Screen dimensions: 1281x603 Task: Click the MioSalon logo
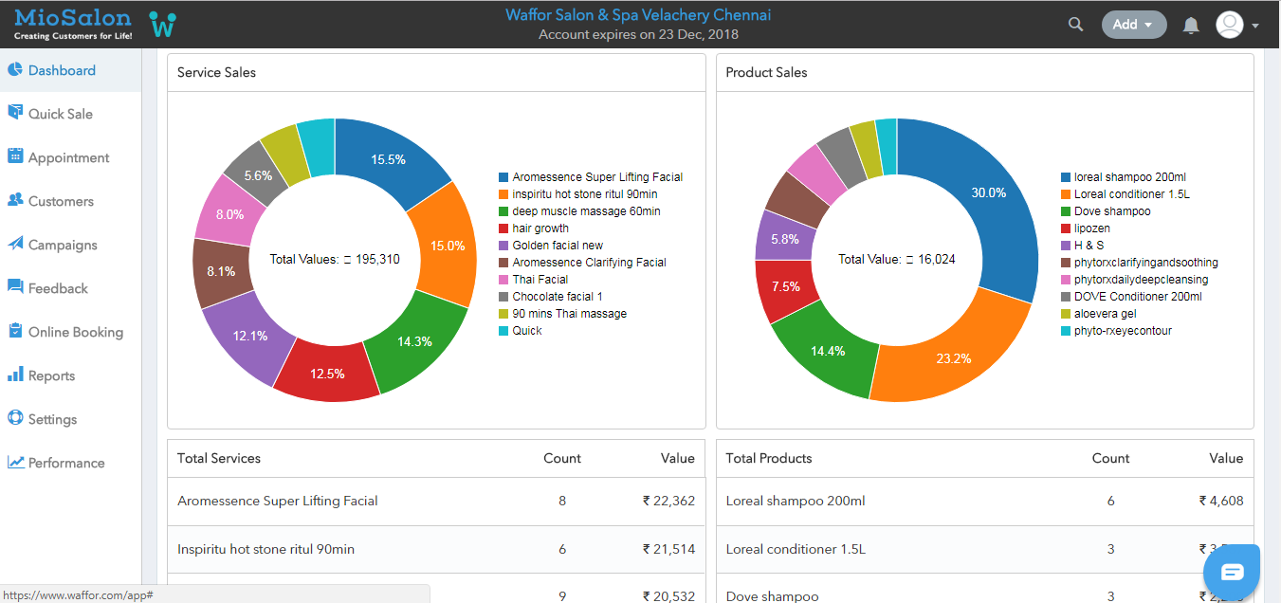[73, 24]
